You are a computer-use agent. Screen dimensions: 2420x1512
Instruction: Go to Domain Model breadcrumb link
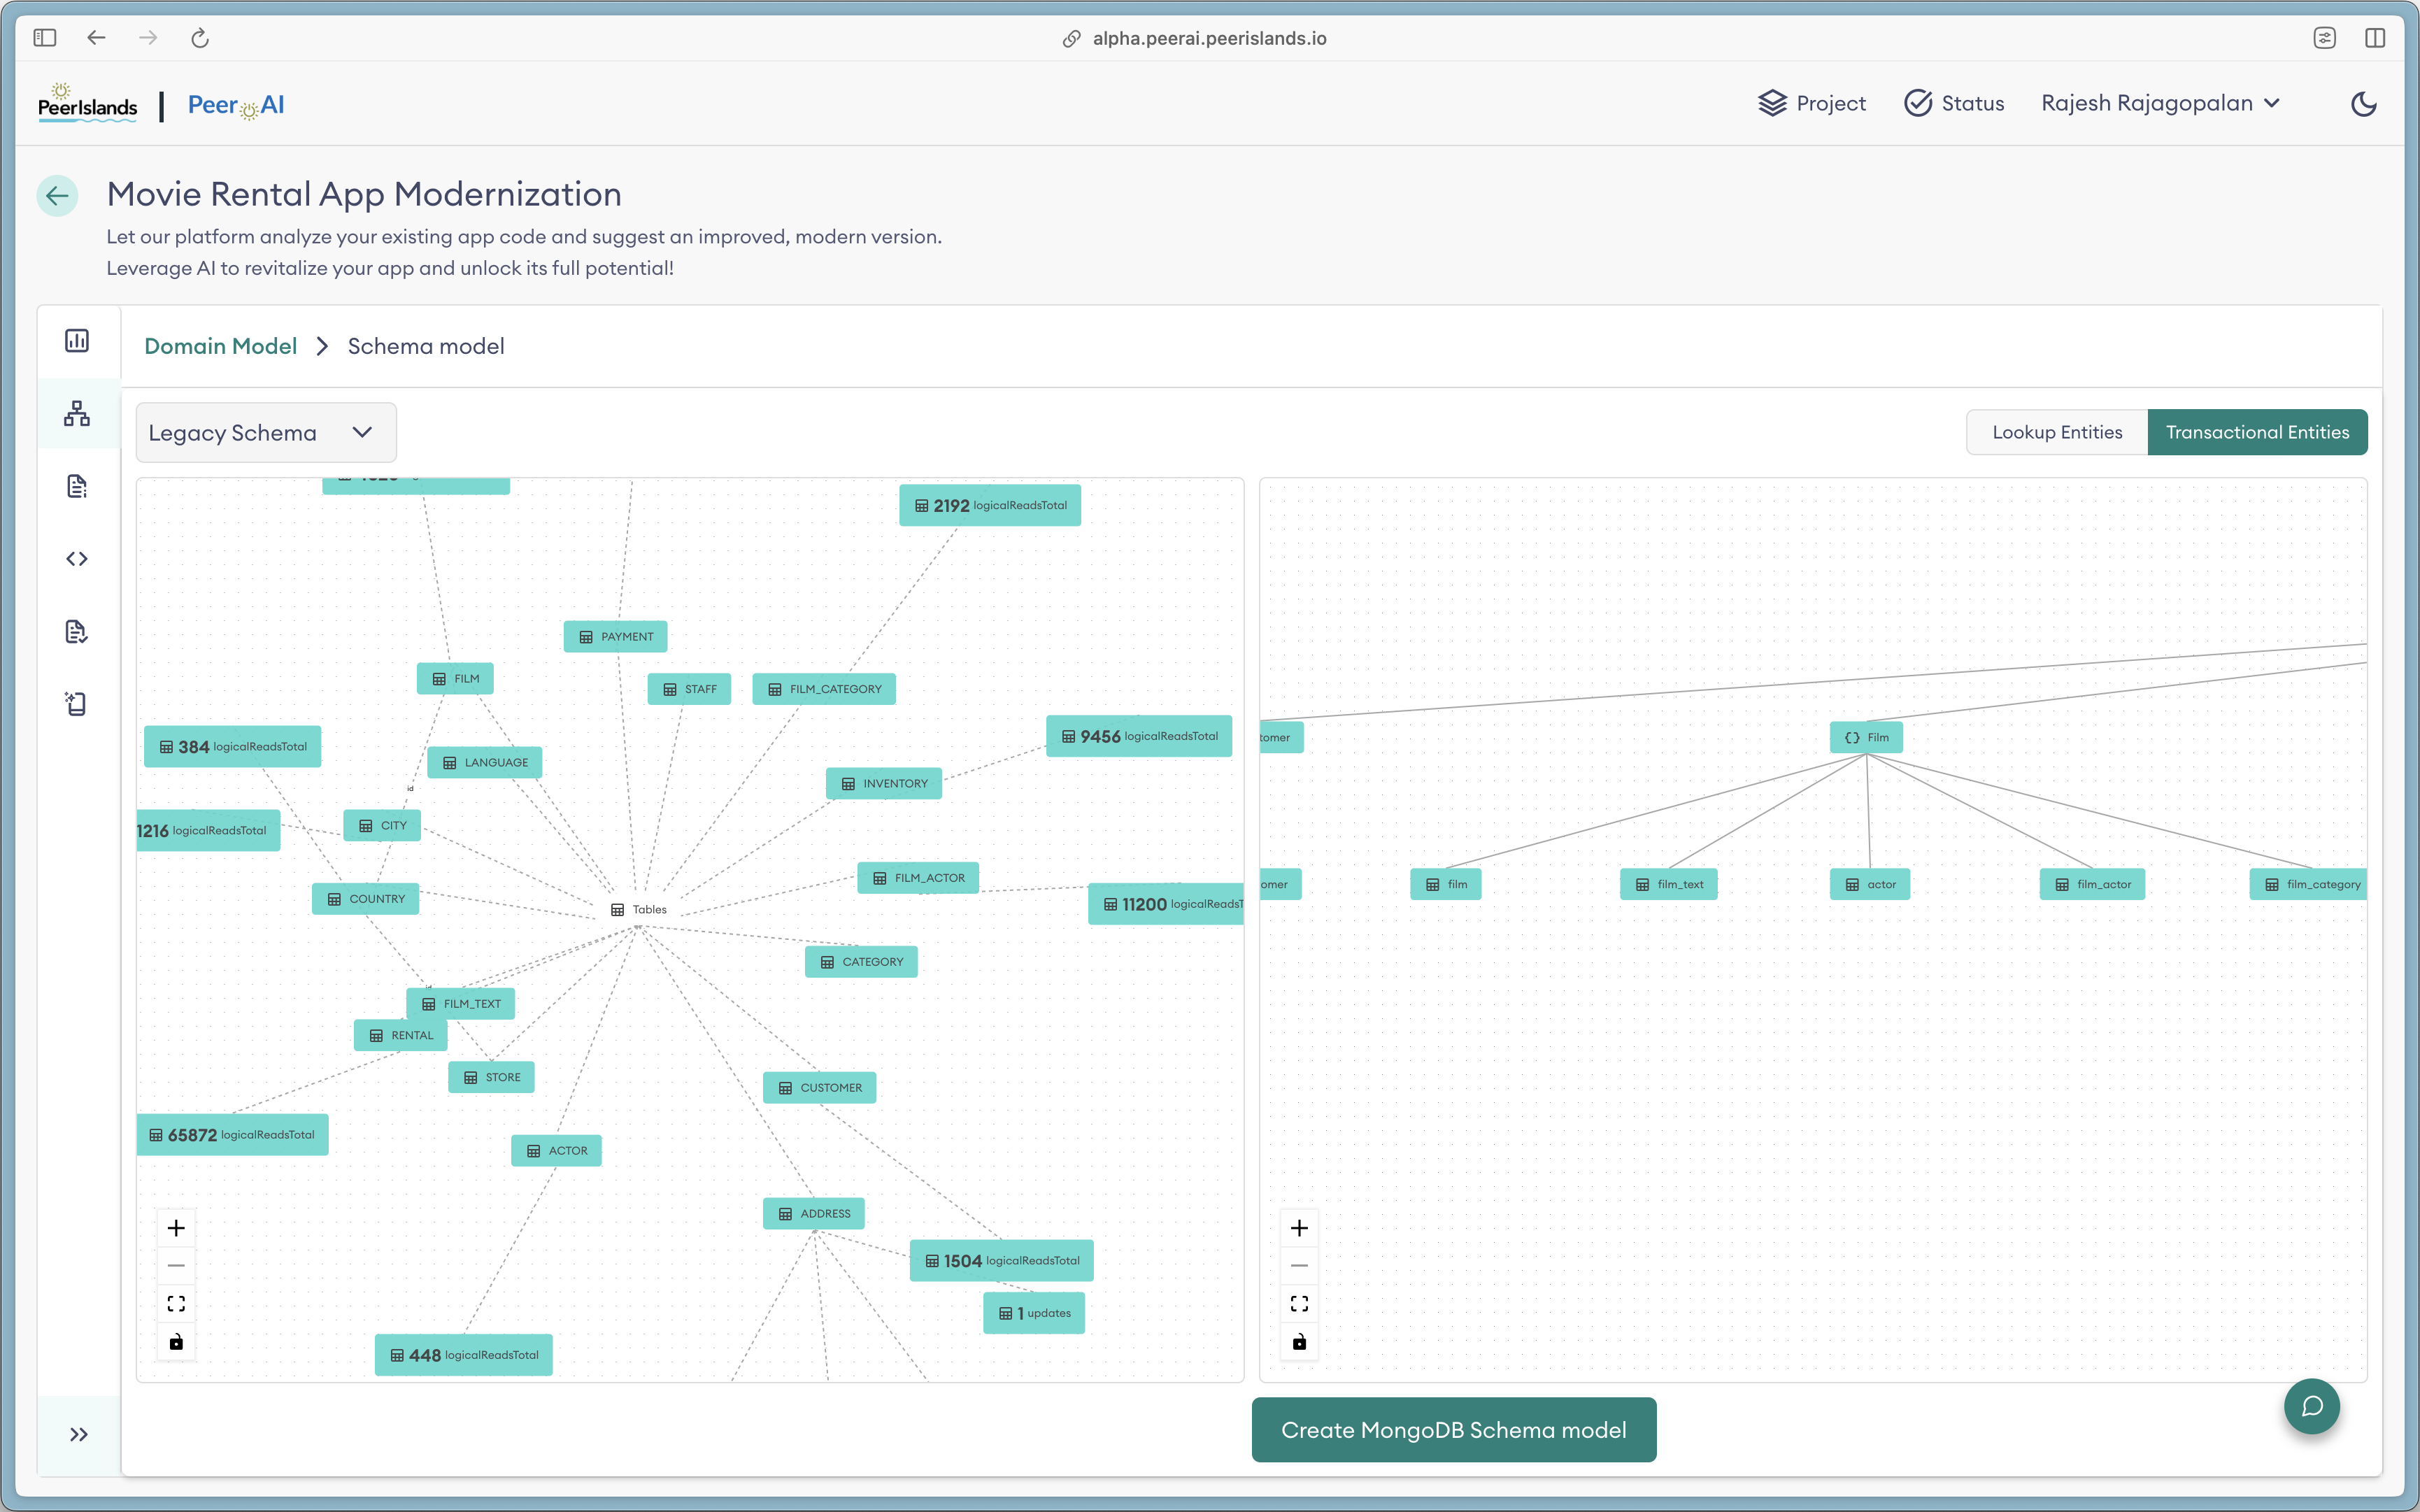click(221, 346)
